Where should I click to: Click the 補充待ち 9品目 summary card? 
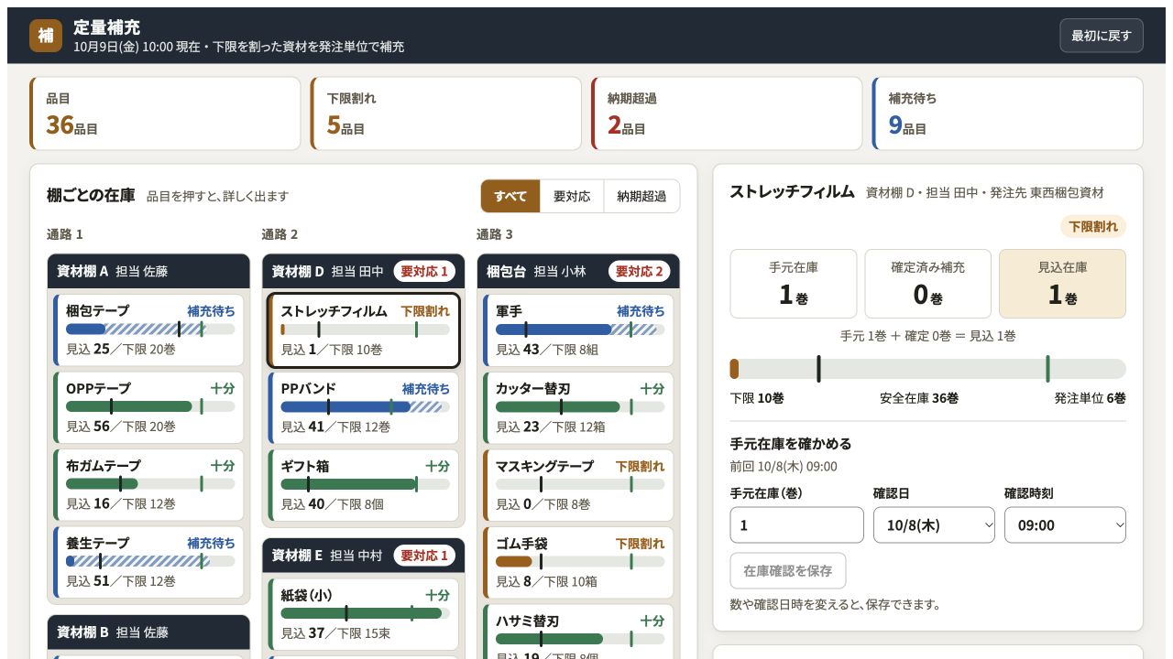(x=1008, y=113)
